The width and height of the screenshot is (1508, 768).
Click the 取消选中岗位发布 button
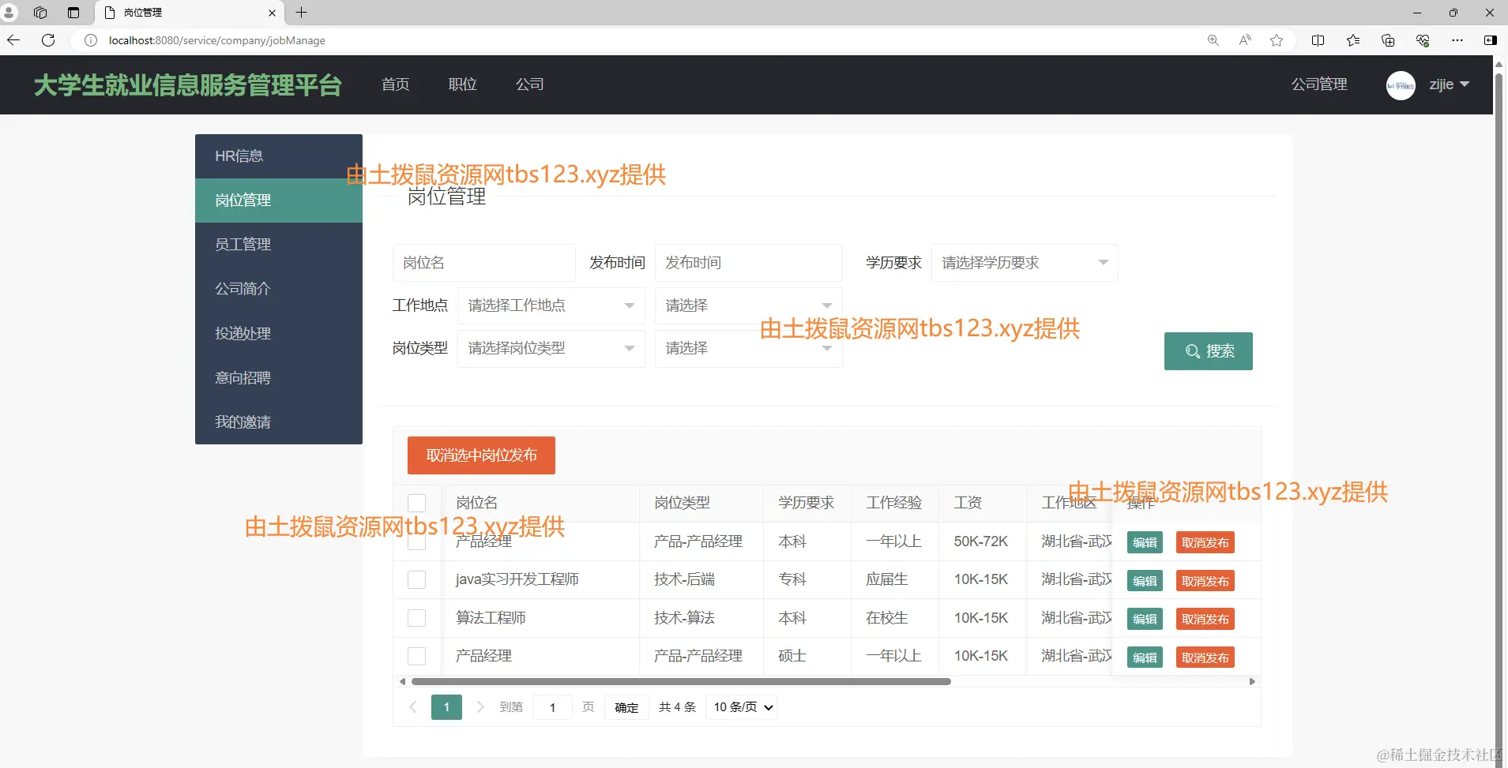point(481,455)
